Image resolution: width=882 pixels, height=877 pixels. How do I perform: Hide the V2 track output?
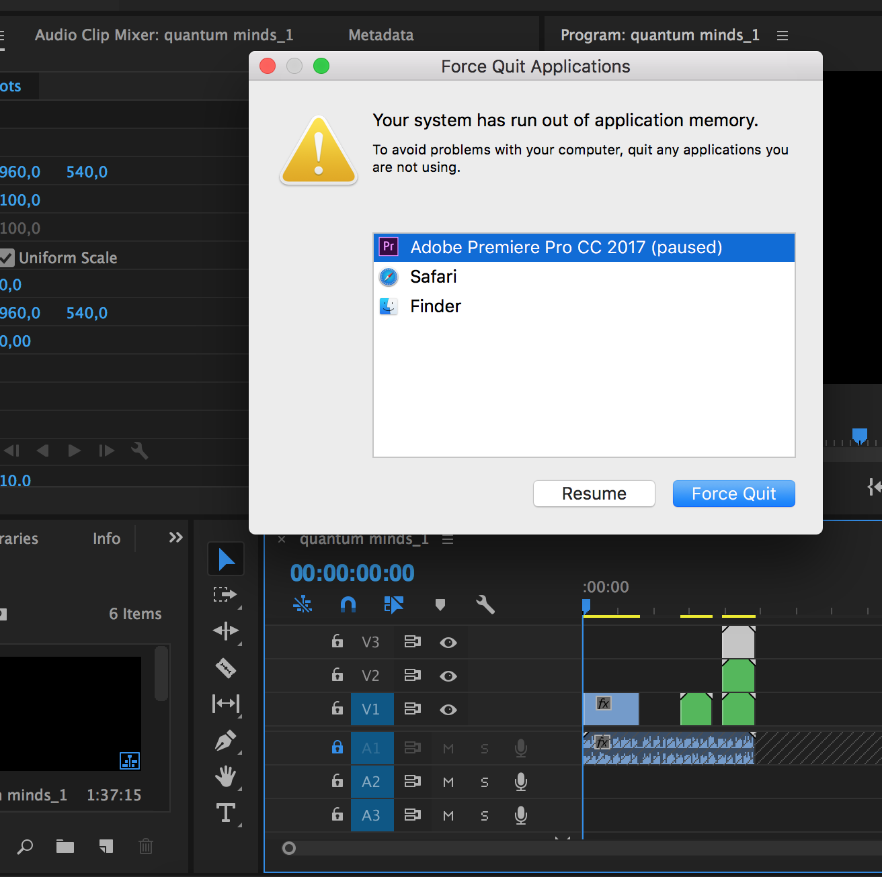[448, 676]
